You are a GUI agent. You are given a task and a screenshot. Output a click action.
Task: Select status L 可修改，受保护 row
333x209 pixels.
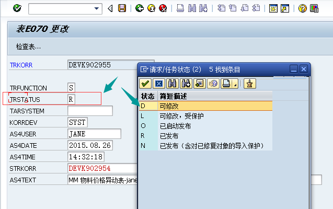click(x=205, y=116)
